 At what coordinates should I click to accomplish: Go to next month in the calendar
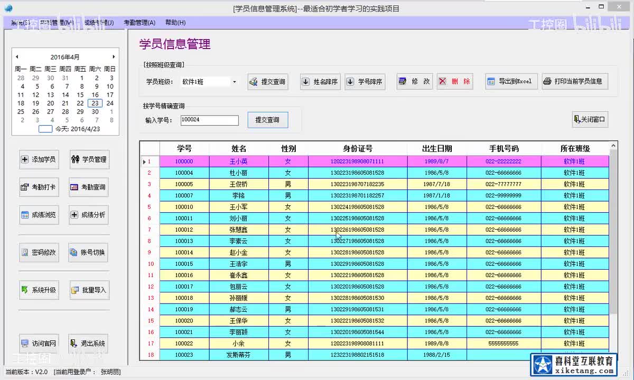tap(114, 57)
